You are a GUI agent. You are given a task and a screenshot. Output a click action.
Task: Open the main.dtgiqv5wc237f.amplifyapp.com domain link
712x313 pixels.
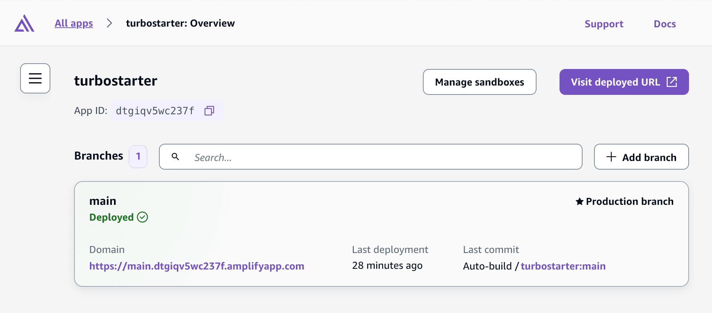(197, 266)
